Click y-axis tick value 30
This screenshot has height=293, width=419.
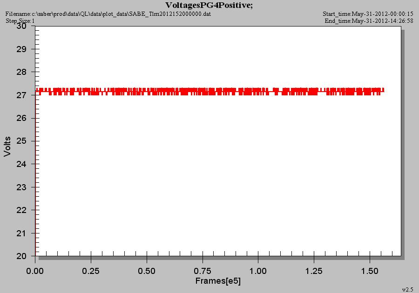click(x=21, y=26)
